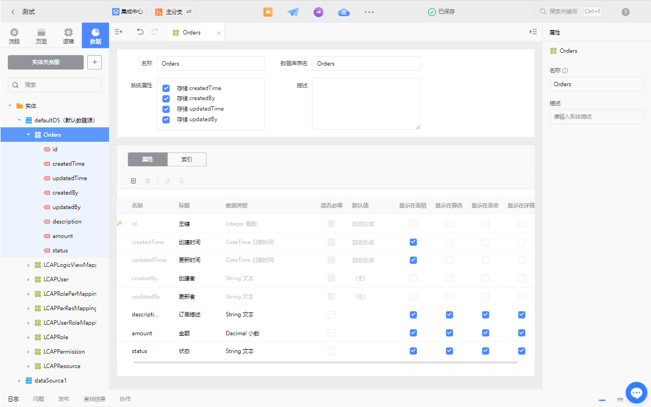The image size is (651, 407).
Task: Click the plus button to add entity
Action: point(95,62)
